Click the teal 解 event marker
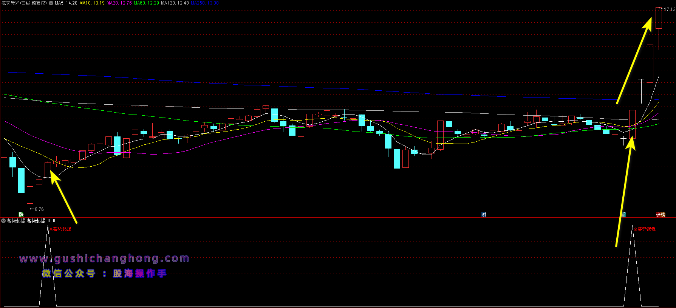Image resolution: width=676 pixels, height=308 pixels. pyautogui.click(x=623, y=215)
